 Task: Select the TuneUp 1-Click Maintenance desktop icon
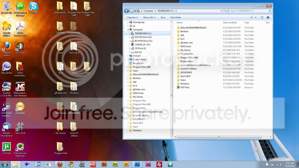pyautogui.click(x=6, y=89)
